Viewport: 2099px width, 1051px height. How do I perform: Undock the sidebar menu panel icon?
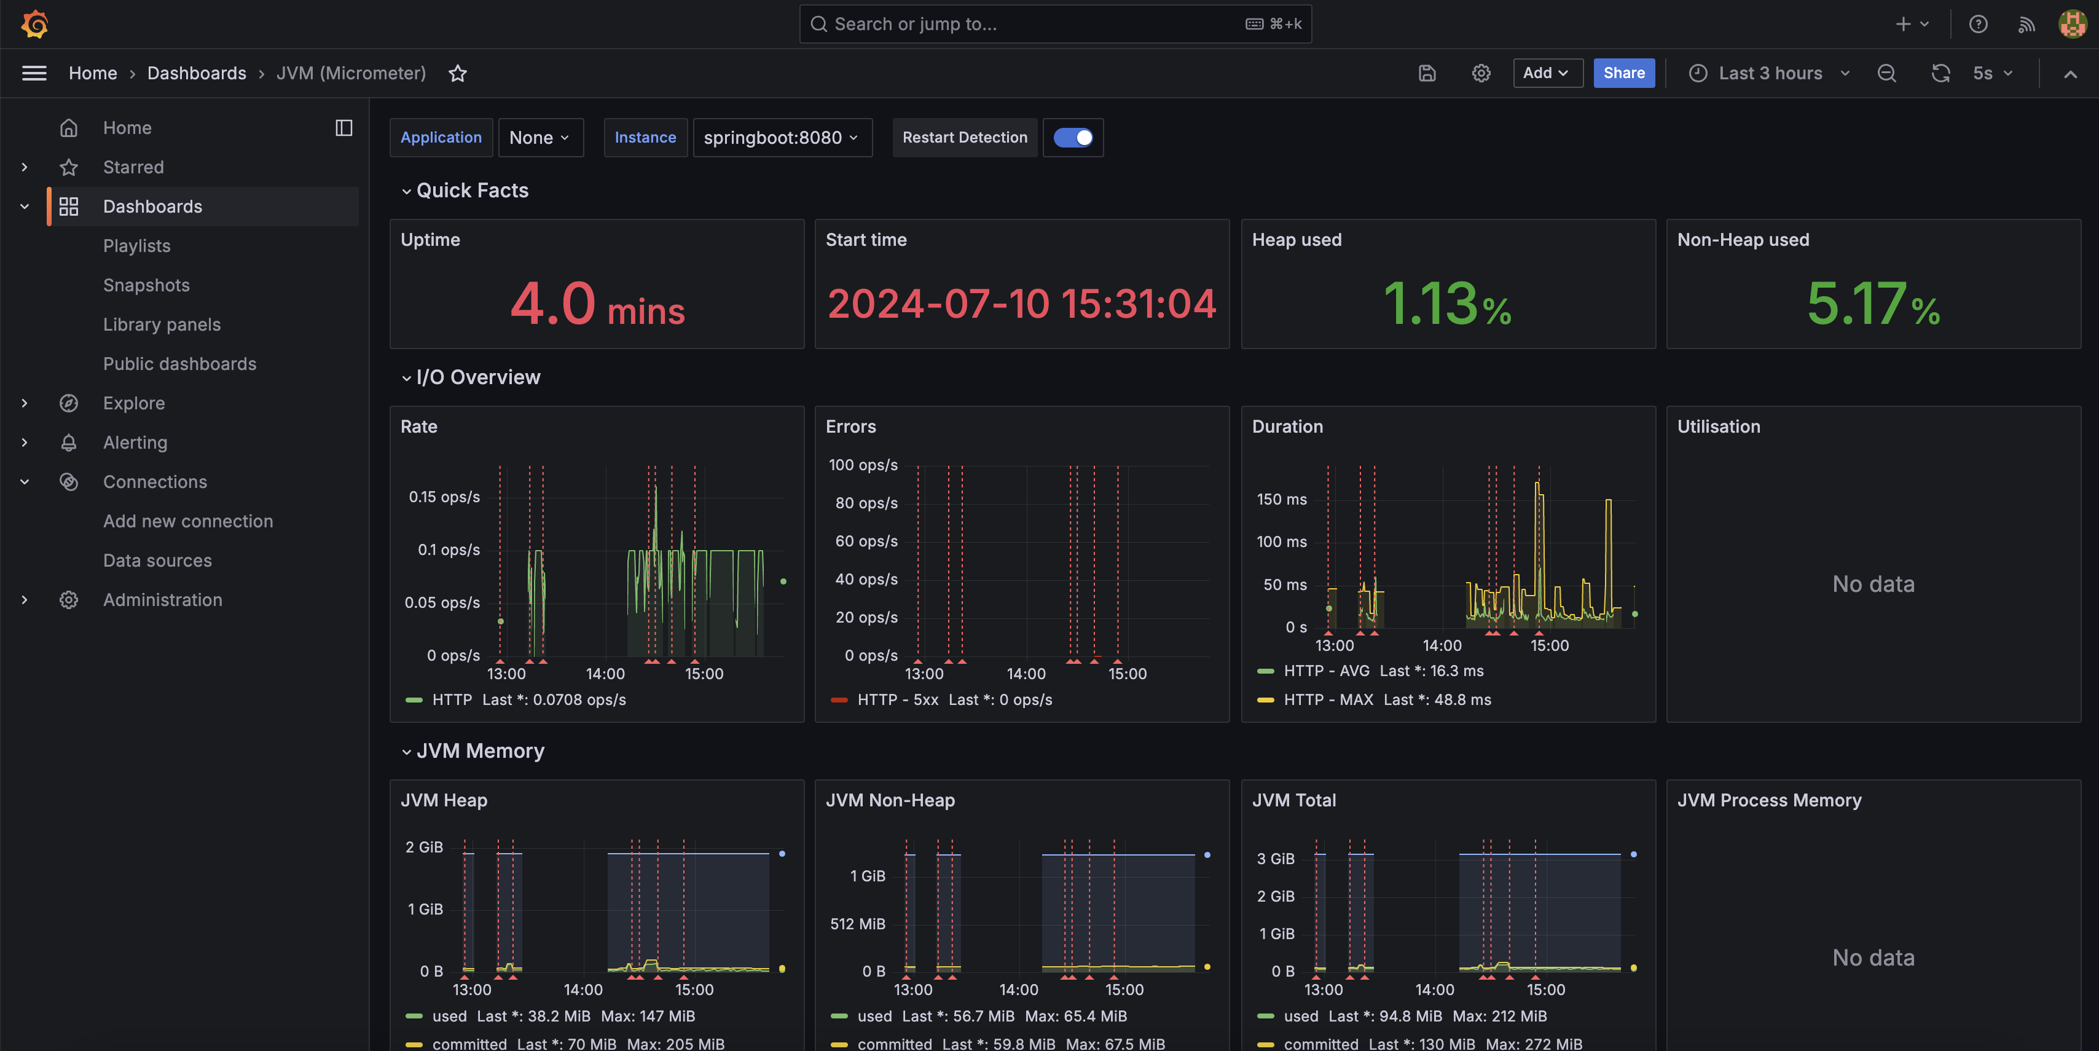(x=344, y=128)
